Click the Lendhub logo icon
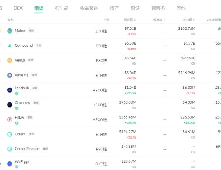The height and width of the screenshot is (170, 221). (10, 90)
